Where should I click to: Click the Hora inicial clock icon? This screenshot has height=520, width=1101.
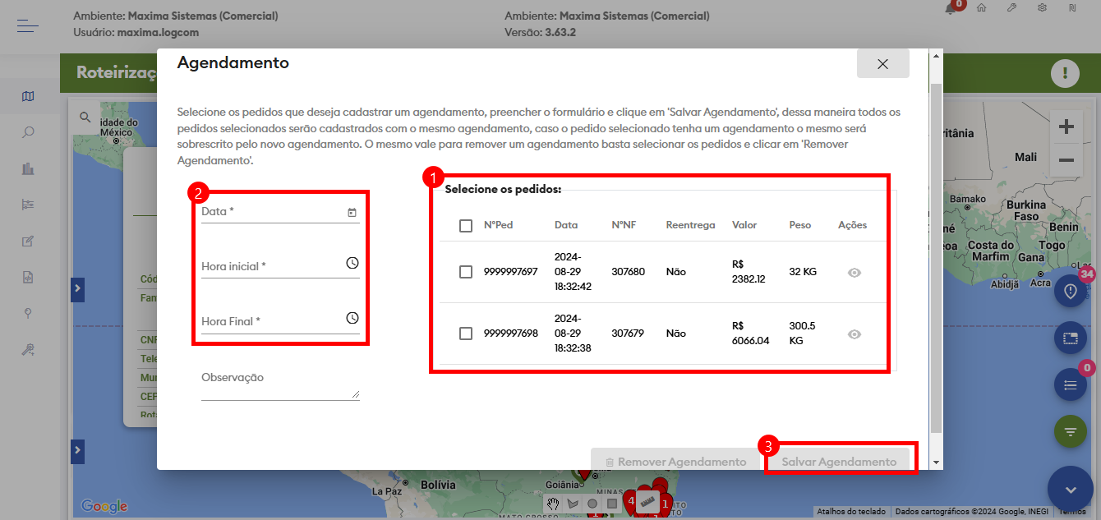352,264
